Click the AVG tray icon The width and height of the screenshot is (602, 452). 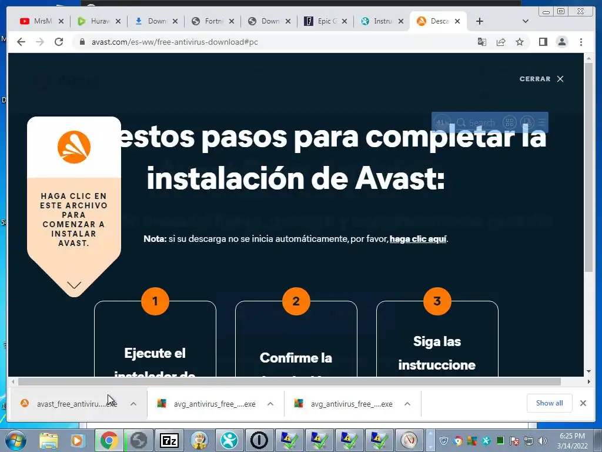(472, 441)
